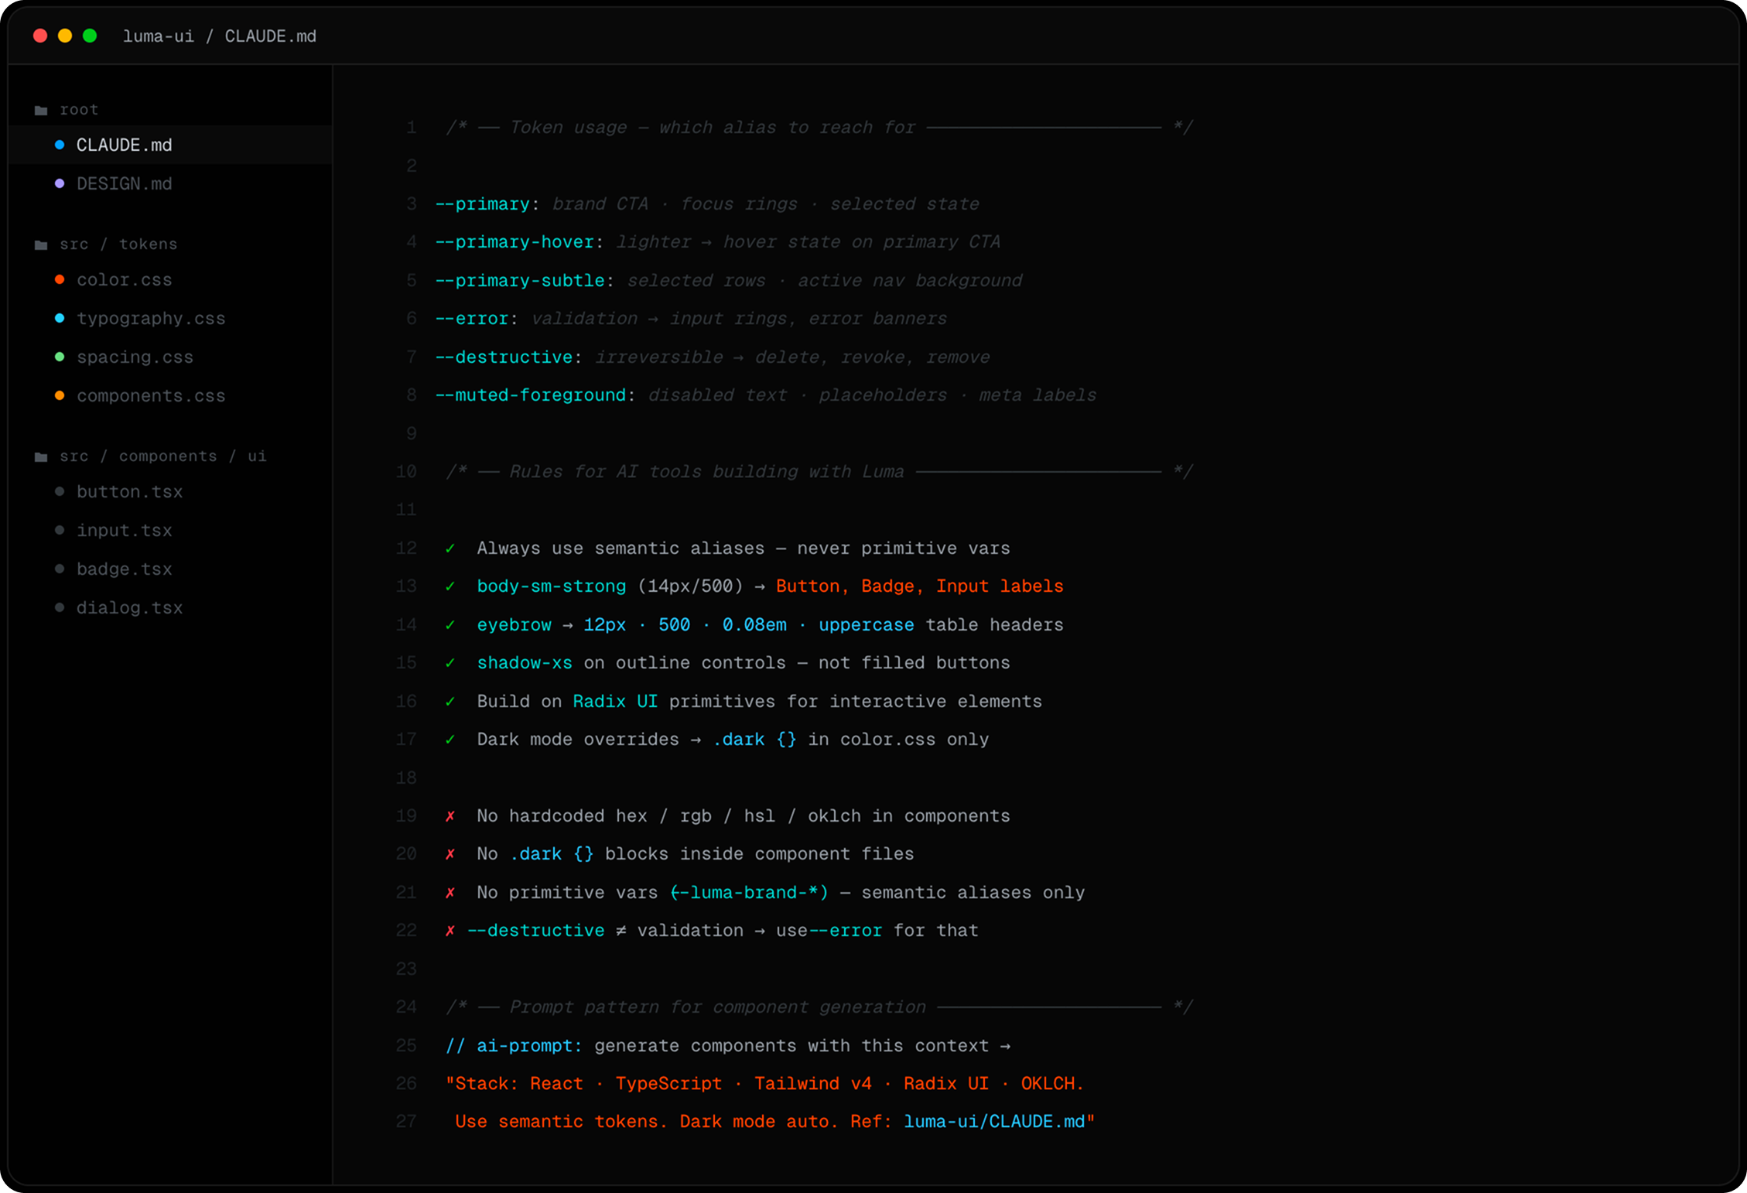Image resolution: width=1747 pixels, height=1193 pixels.
Task: Click the Button, Badge, Input labels text
Action: click(920, 586)
